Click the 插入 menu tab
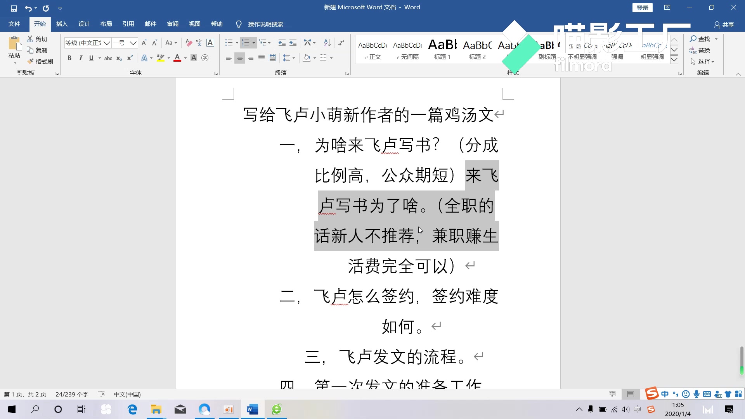Viewport: 745px width, 419px height. click(61, 24)
